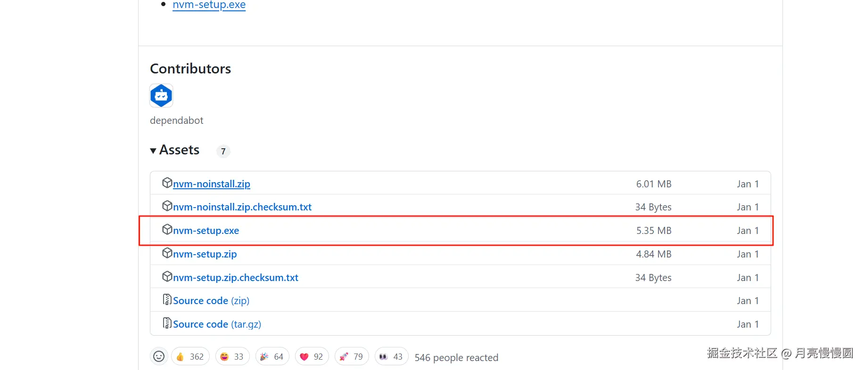Click package icon beside nvm-noinstall.zip

(x=167, y=183)
